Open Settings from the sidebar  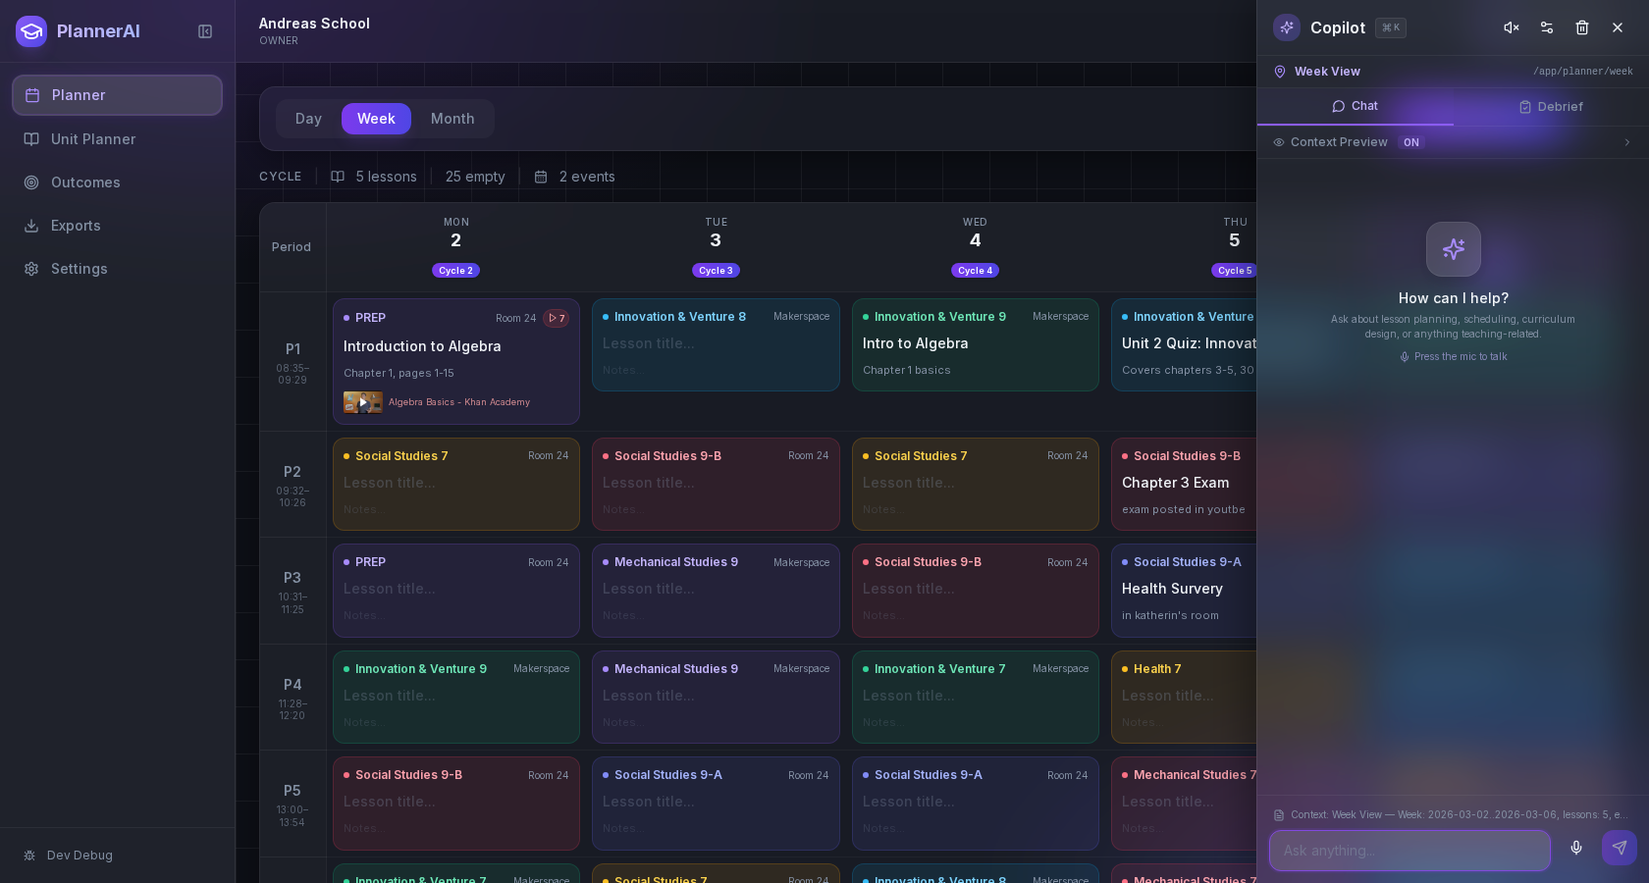pyautogui.click(x=79, y=269)
